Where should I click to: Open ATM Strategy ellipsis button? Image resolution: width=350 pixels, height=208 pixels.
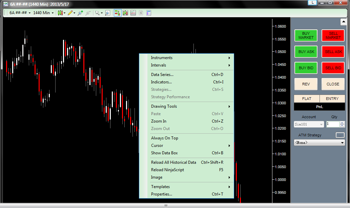pos(340,135)
